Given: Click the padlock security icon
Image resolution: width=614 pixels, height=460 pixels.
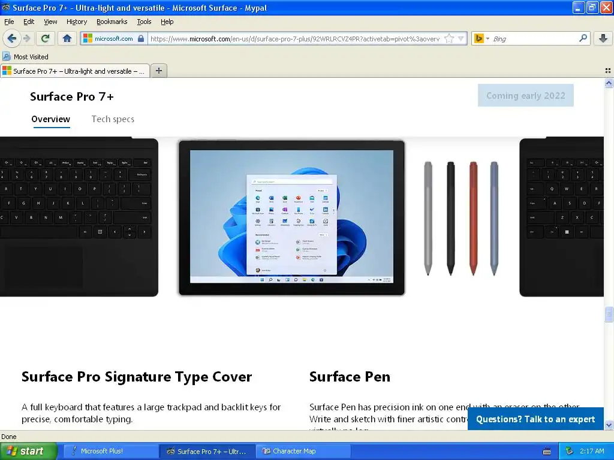Looking at the screenshot, I should pyautogui.click(x=141, y=38).
